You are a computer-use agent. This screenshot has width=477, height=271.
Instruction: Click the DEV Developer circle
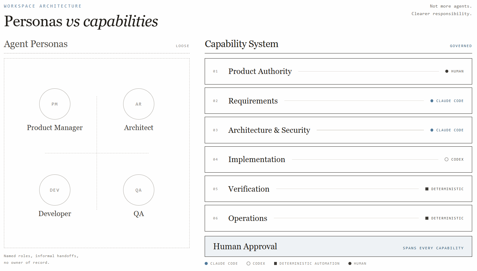(55, 190)
